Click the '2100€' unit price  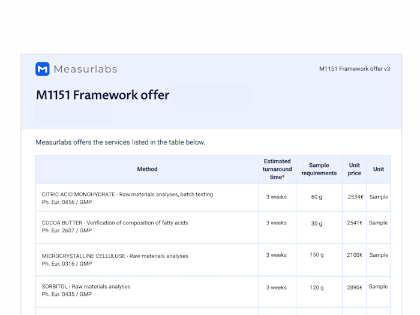[x=355, y=255]
